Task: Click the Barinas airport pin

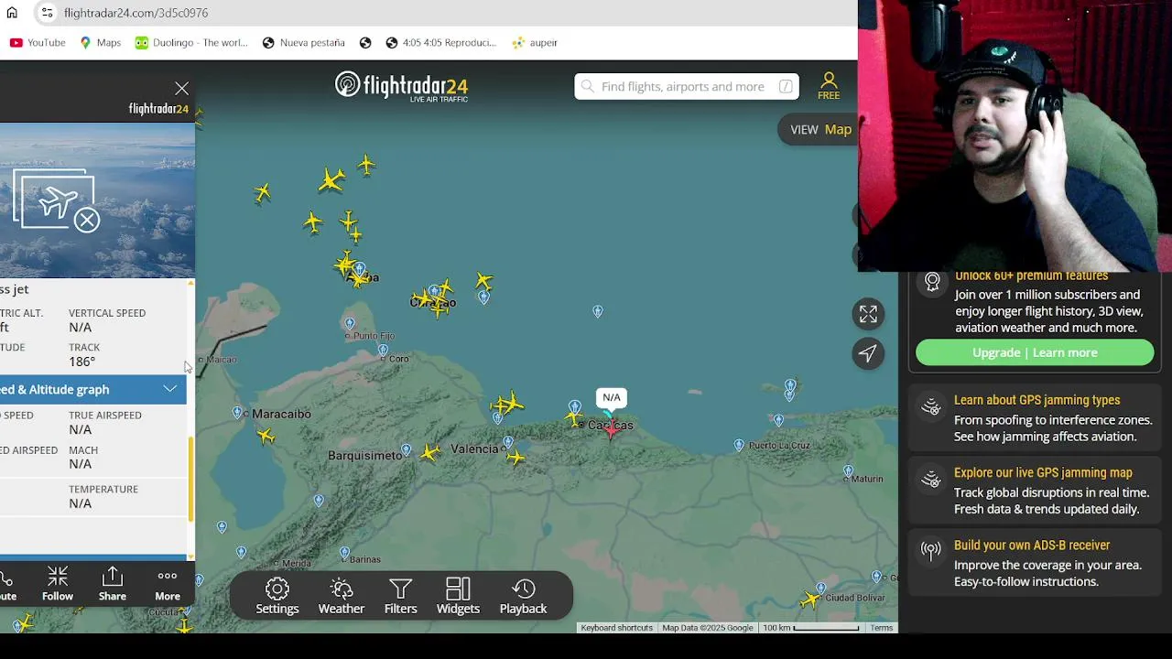Action: [344, 553]
